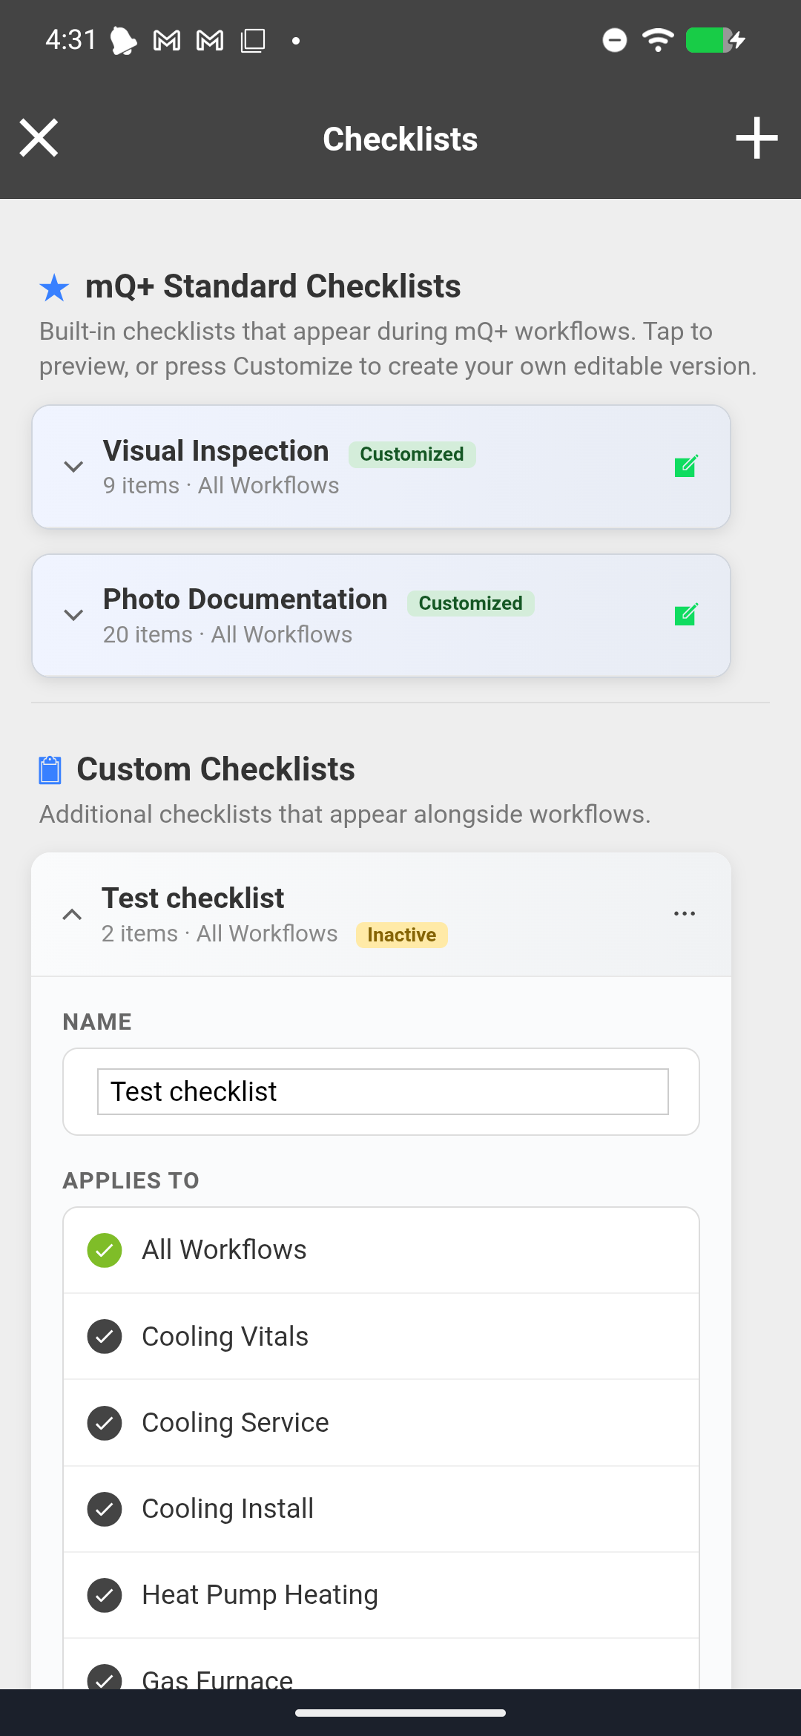The height and width of the screenshot is (1736, 801).
Task: Tap the 'Custom Checklists' heading
Action: [x=216, y=769]
